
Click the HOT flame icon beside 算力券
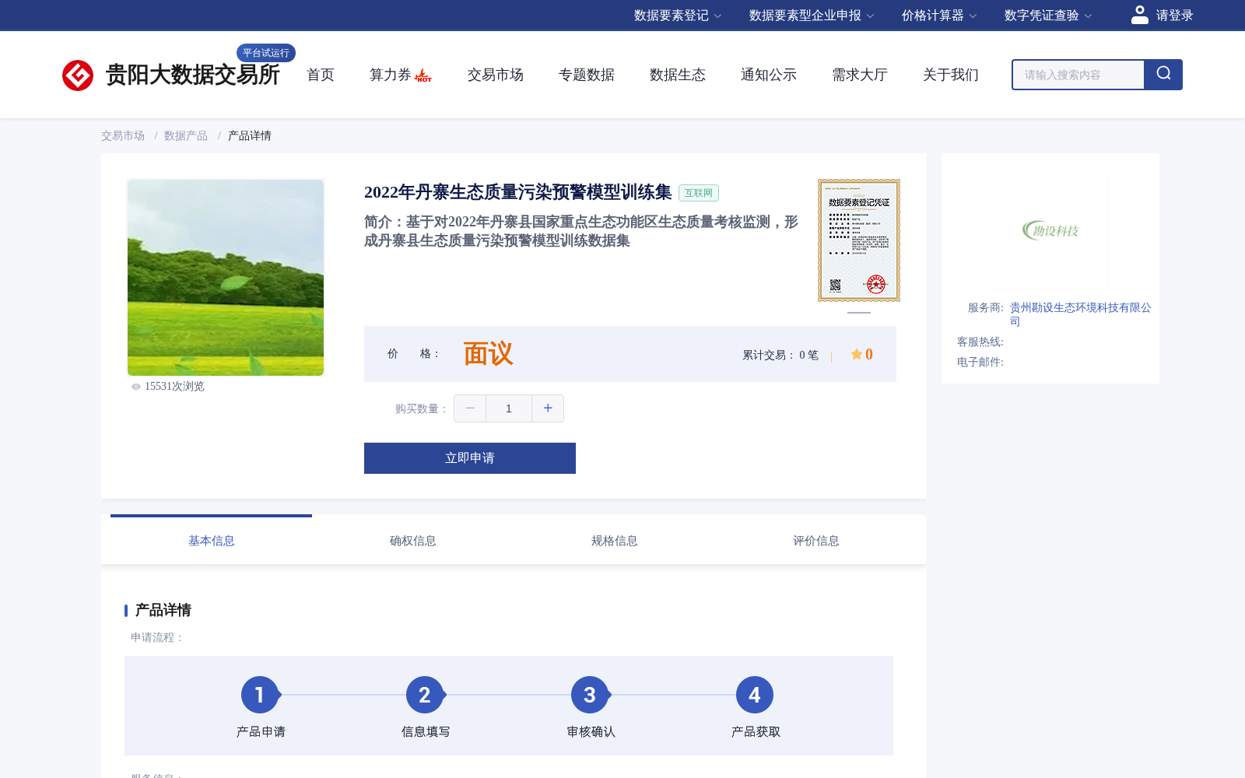(423, 75)
